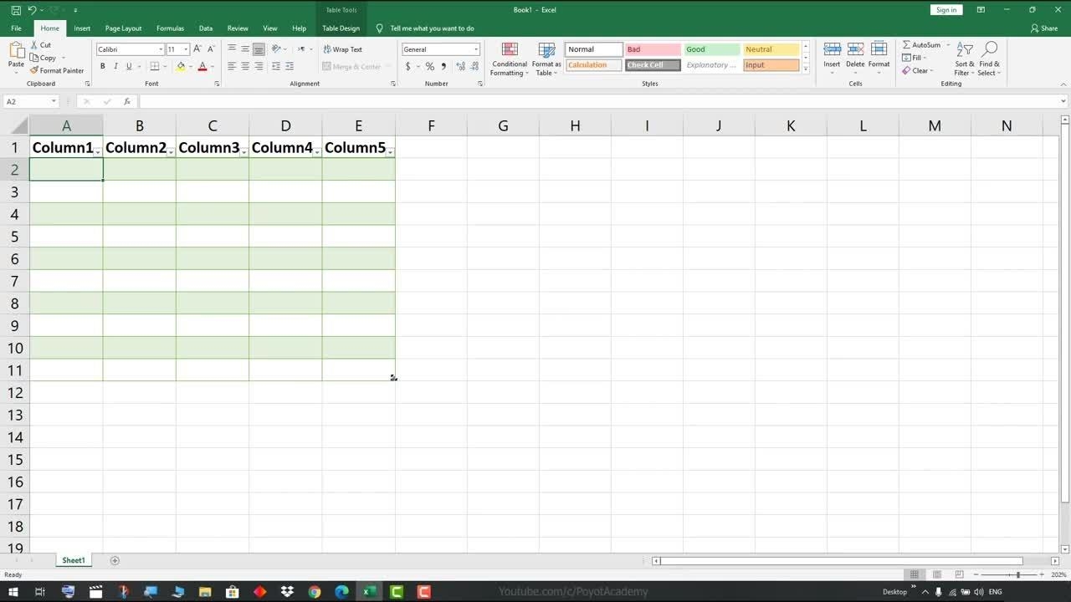This screenshot has height=602, width=1071.
Task: Open the Column1 filter dropdown
Action: click(x=98, y=152)
